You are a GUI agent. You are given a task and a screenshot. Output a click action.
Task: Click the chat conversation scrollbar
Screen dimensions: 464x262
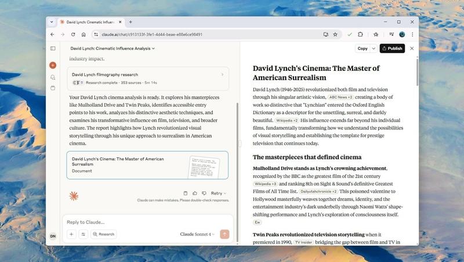[237, 172]
